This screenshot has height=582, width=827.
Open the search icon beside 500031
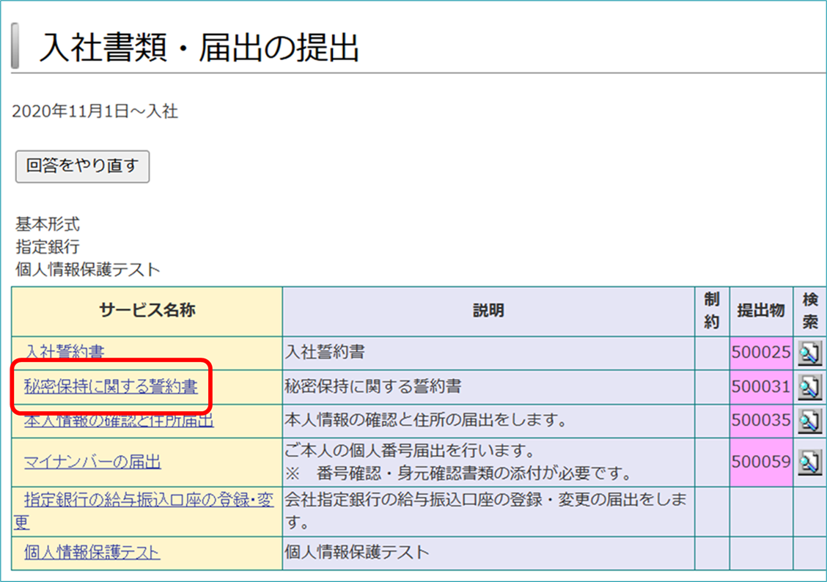pos(809,387)
